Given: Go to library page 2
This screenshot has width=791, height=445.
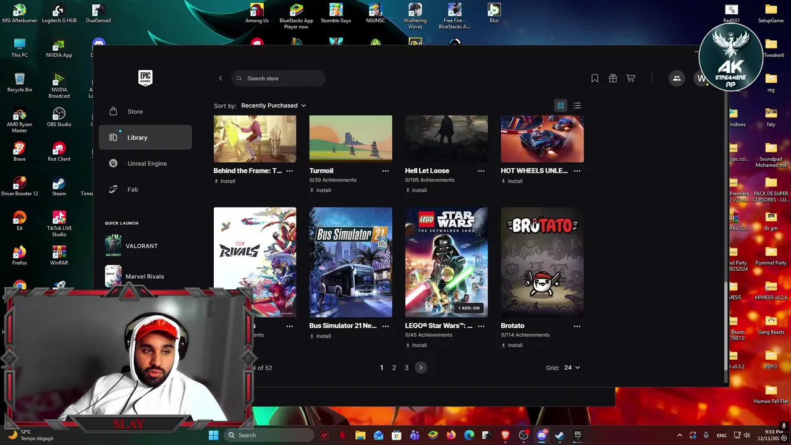Looking at the screenshot, I should coord(394,368).
